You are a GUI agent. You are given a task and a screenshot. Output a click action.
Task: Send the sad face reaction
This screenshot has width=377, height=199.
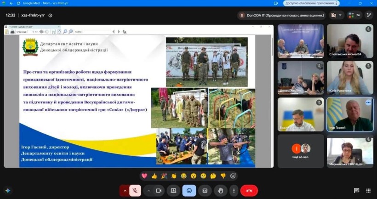coord(203,176)
